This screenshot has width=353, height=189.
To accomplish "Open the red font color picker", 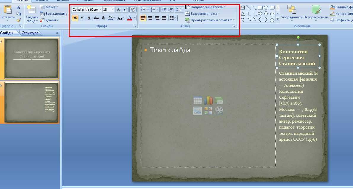I will click(135, 18).
